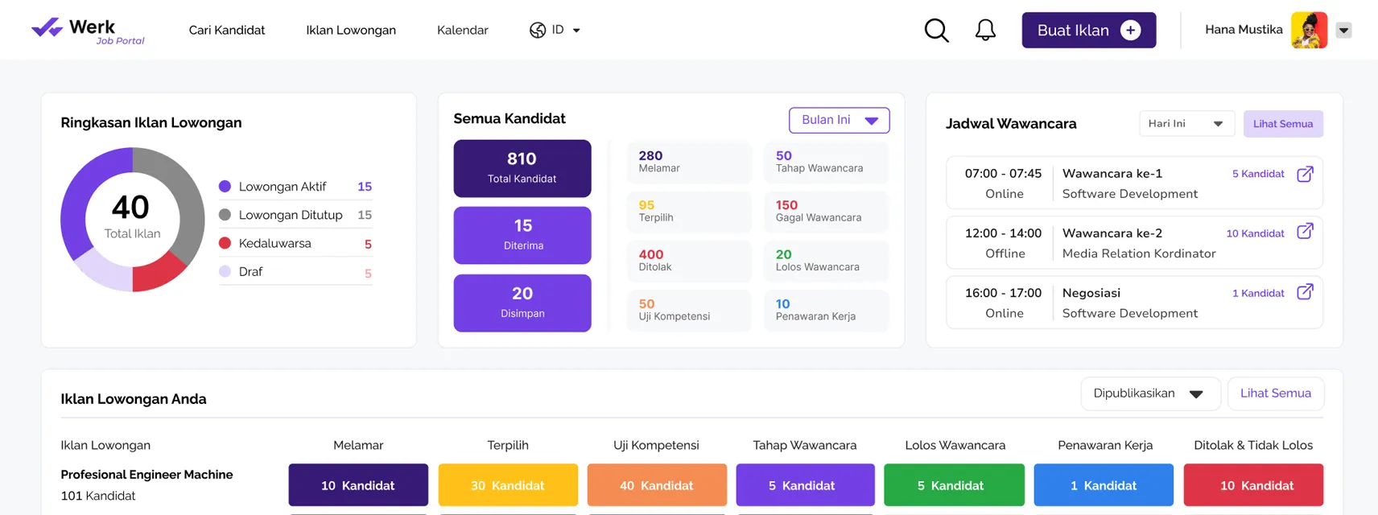1378x515 pixels.
Task: Open the notification bell
Action: pyautogui.click(x=985, y=31)
